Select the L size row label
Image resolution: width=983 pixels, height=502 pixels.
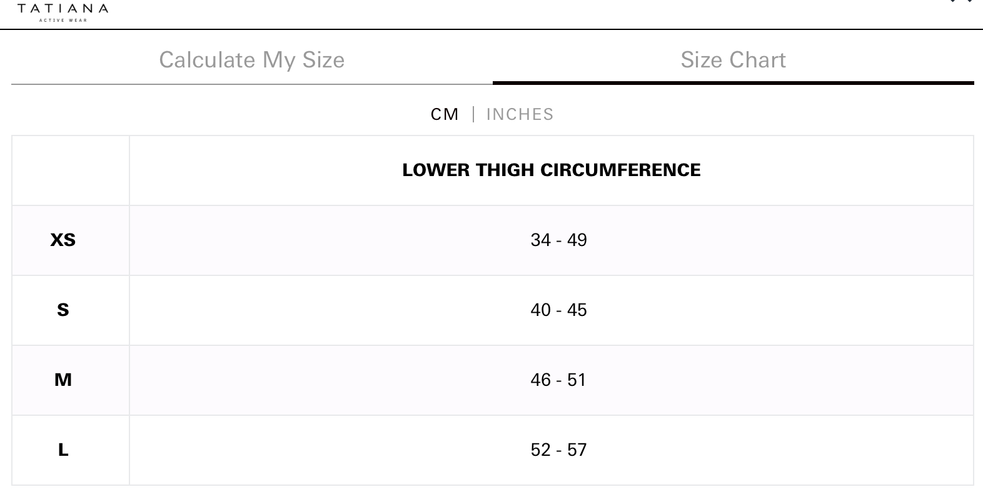coord(63,450)
